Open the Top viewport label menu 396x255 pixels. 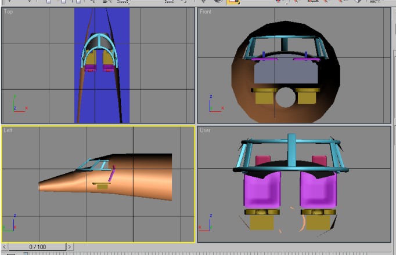coord(9,12)
